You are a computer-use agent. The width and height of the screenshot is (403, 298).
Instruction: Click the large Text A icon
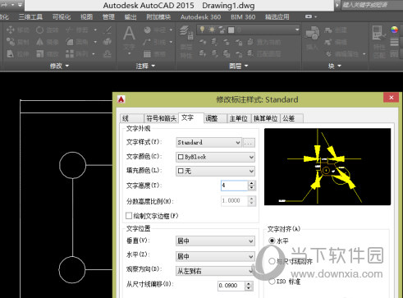point(129,34)
